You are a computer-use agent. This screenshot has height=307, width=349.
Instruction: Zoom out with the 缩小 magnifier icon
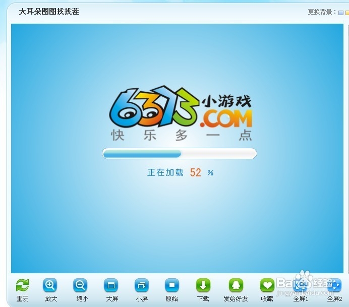[x=80, y=285]
